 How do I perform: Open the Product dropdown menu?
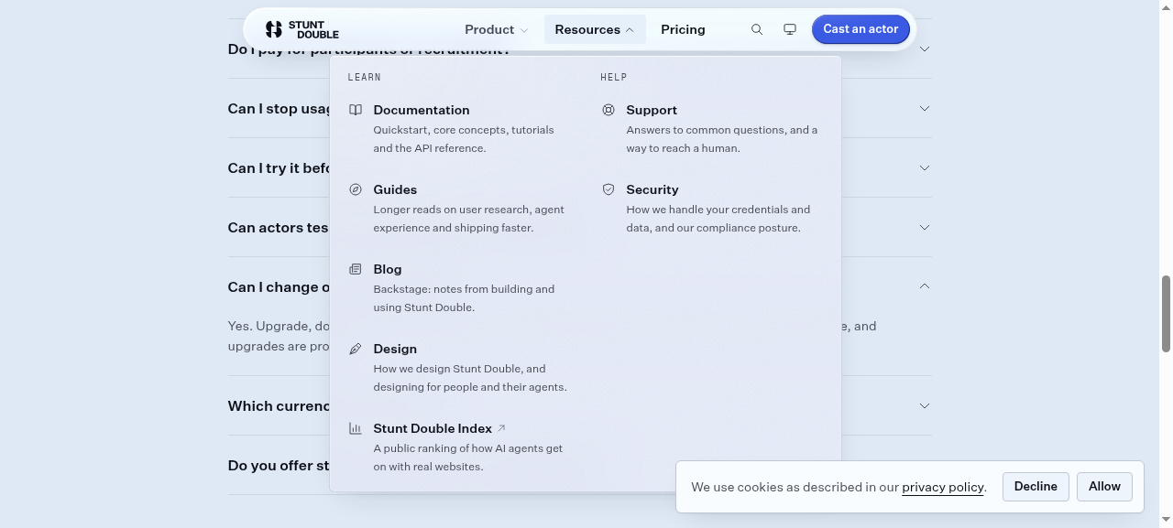tap(496, 29)
